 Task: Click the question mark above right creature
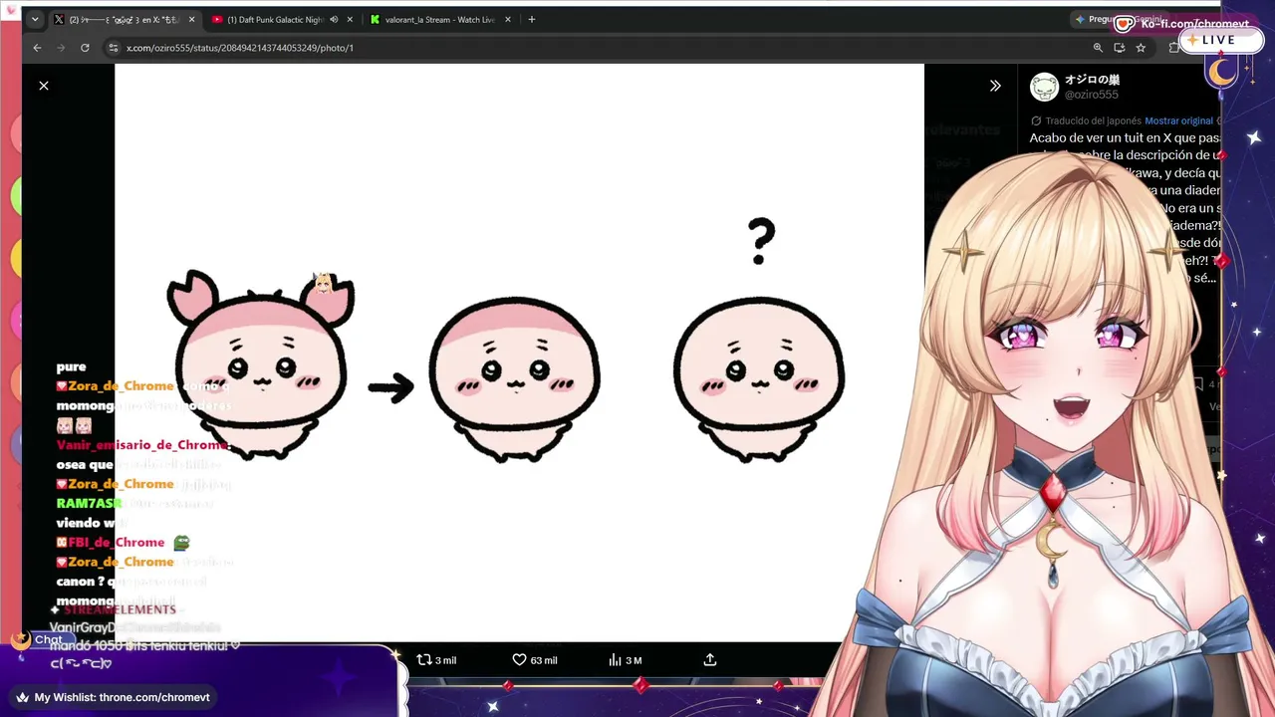point(761,242)
